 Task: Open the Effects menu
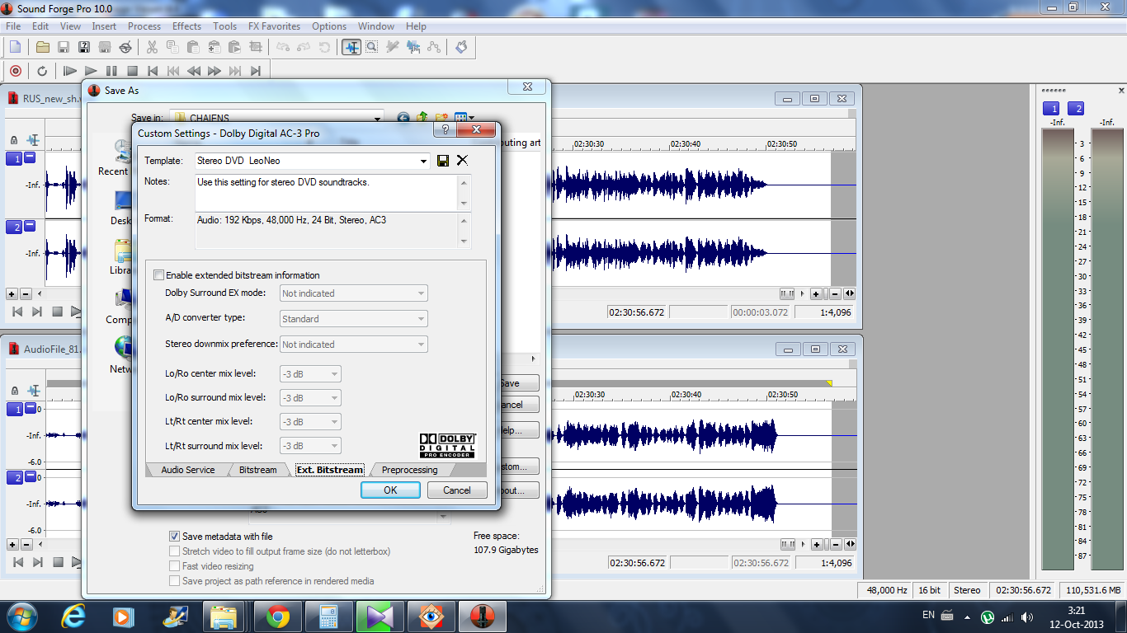point(186,26)
